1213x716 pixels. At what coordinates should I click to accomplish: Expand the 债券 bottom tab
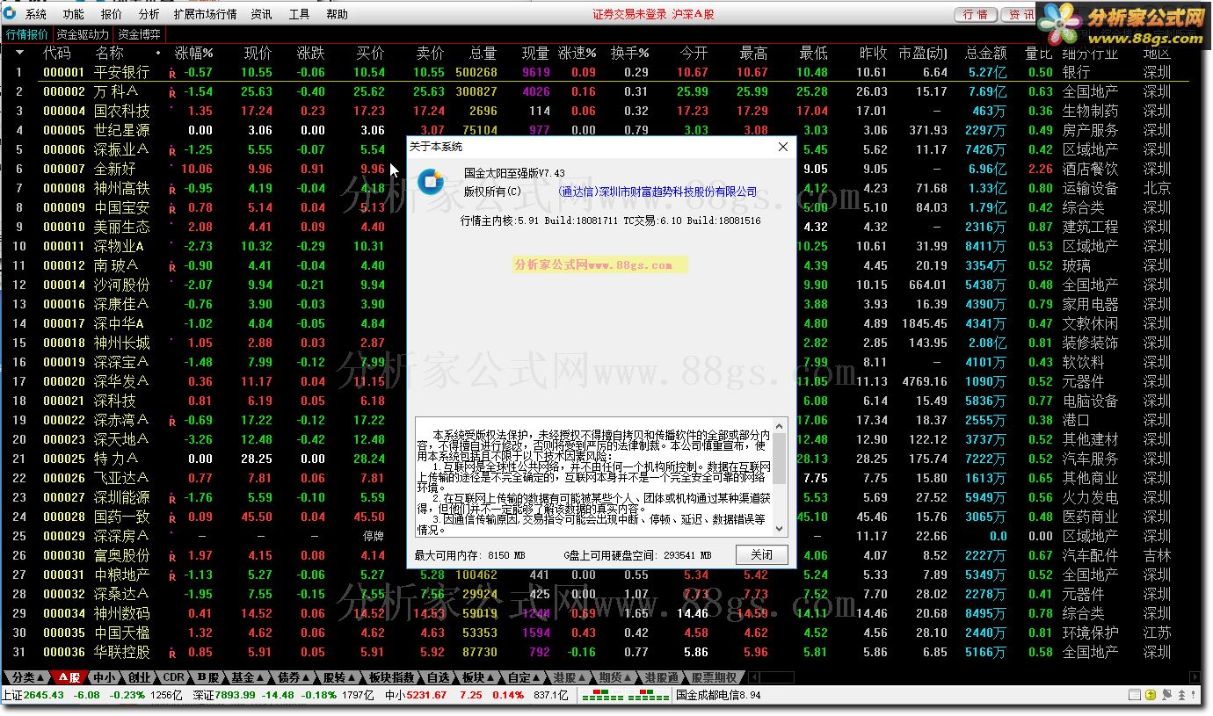coord(294,677)
